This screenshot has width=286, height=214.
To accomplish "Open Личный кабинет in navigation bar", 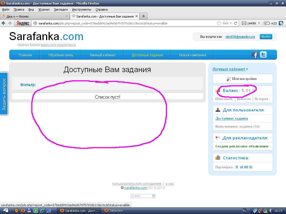I will coord(103,55).
